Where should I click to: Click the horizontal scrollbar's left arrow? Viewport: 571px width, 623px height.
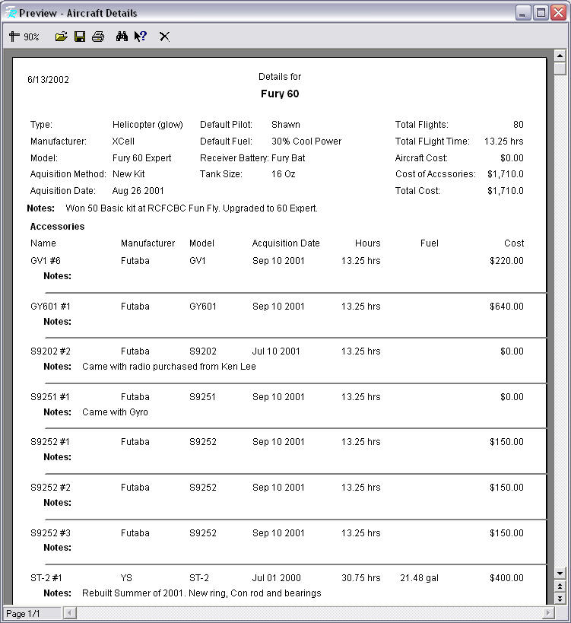(x=69, y=613)
